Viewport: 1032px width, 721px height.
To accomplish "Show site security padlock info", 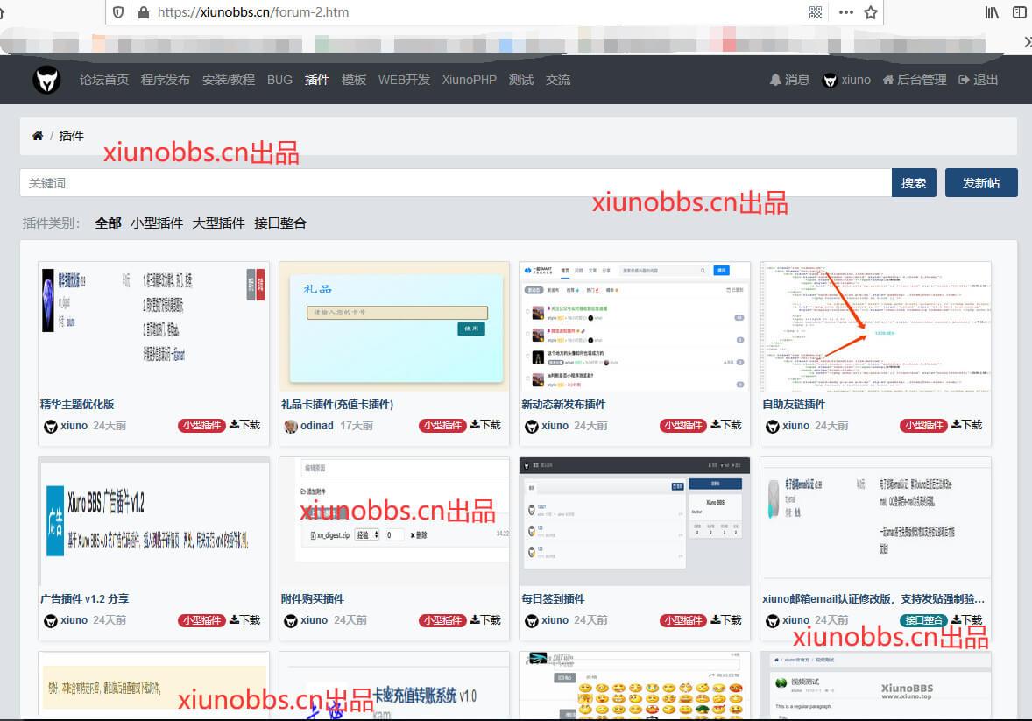I will [143, 12].
